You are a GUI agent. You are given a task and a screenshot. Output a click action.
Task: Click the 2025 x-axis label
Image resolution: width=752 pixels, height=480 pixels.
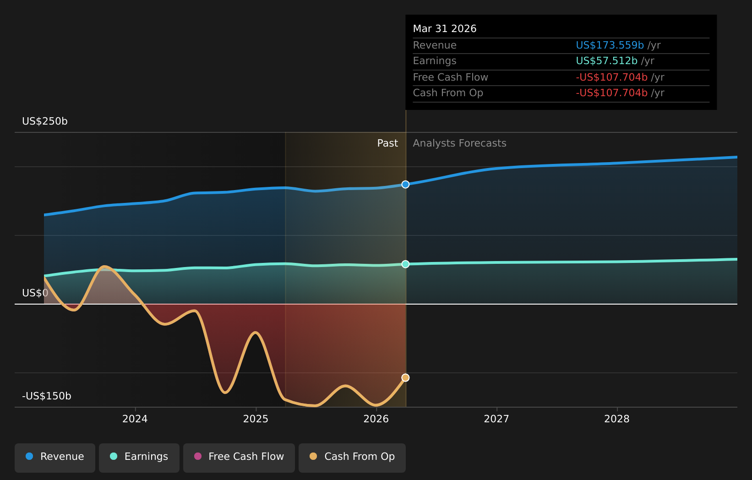pyautogui.click(x=256, y=419)
